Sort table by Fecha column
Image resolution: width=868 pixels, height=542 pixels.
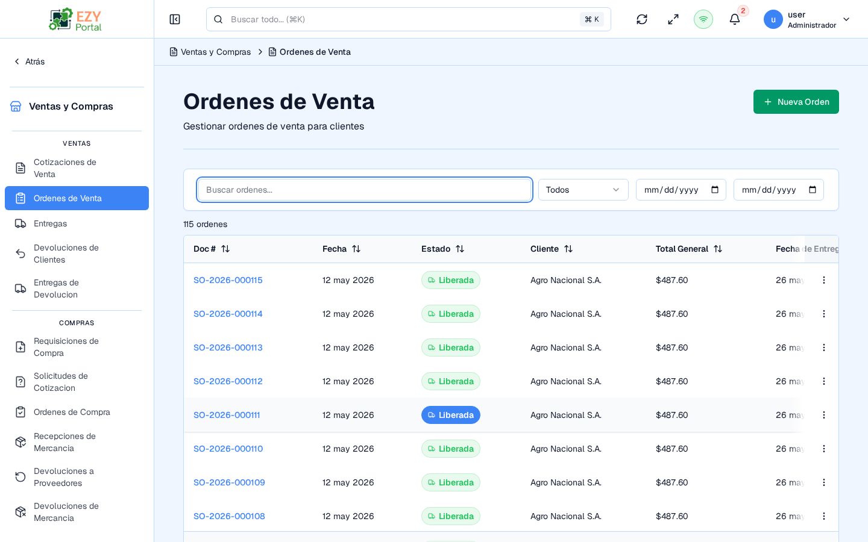coord(341,249)
